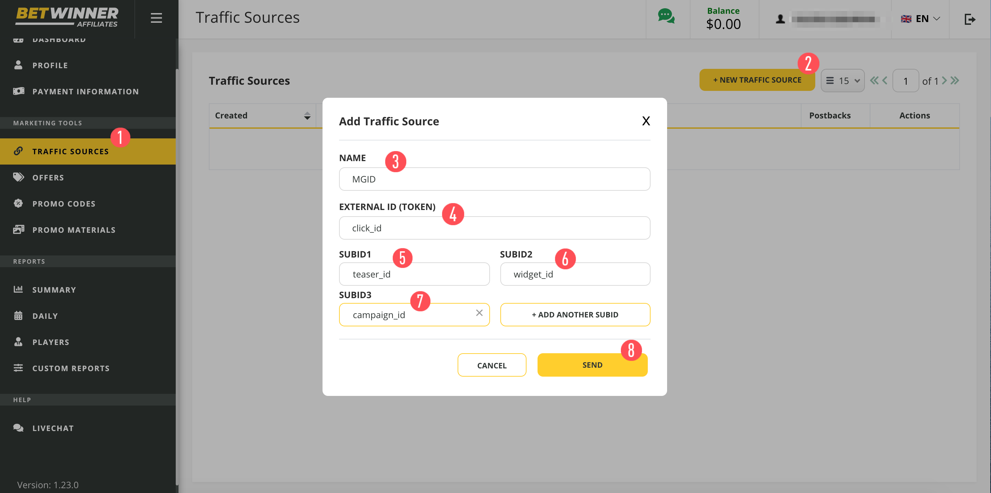Screen dimensions: 991x493
Task: Open Promo Codes menu item
Action: click(64, 204)
